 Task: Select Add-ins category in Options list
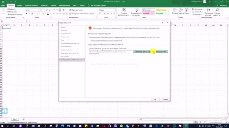tap(65, 57)
